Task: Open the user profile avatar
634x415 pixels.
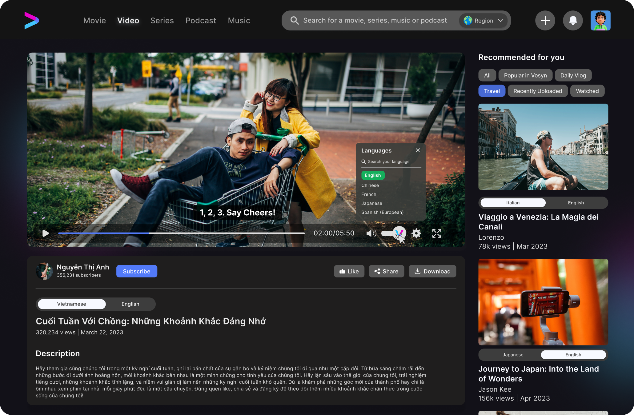Action: (600, 21)
